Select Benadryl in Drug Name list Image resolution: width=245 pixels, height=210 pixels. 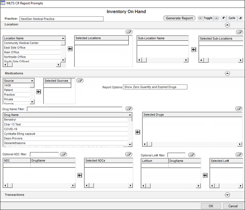65,120
